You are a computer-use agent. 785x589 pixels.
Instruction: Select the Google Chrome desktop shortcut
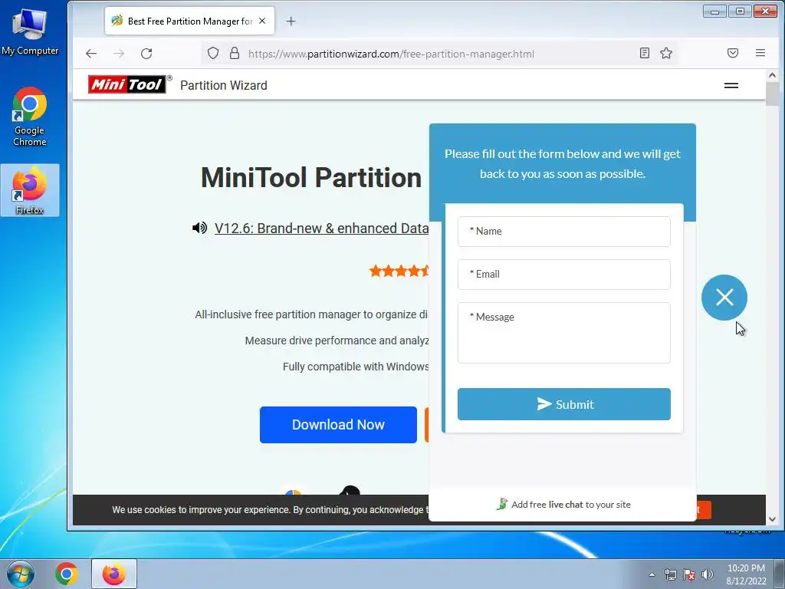pos(30,117)
